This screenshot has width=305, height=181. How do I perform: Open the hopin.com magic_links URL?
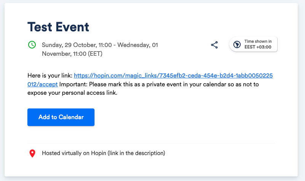173,76
